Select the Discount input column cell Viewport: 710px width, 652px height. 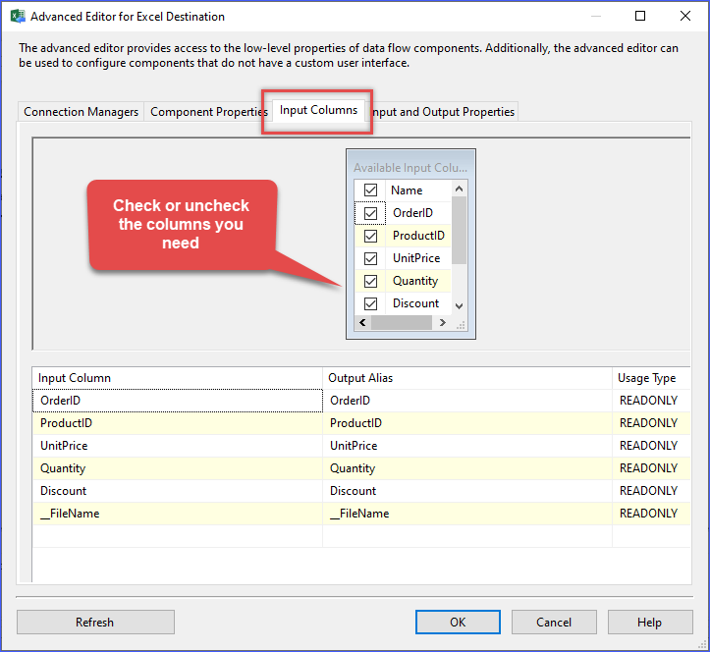pyautogui.click(x=178, y=491)
